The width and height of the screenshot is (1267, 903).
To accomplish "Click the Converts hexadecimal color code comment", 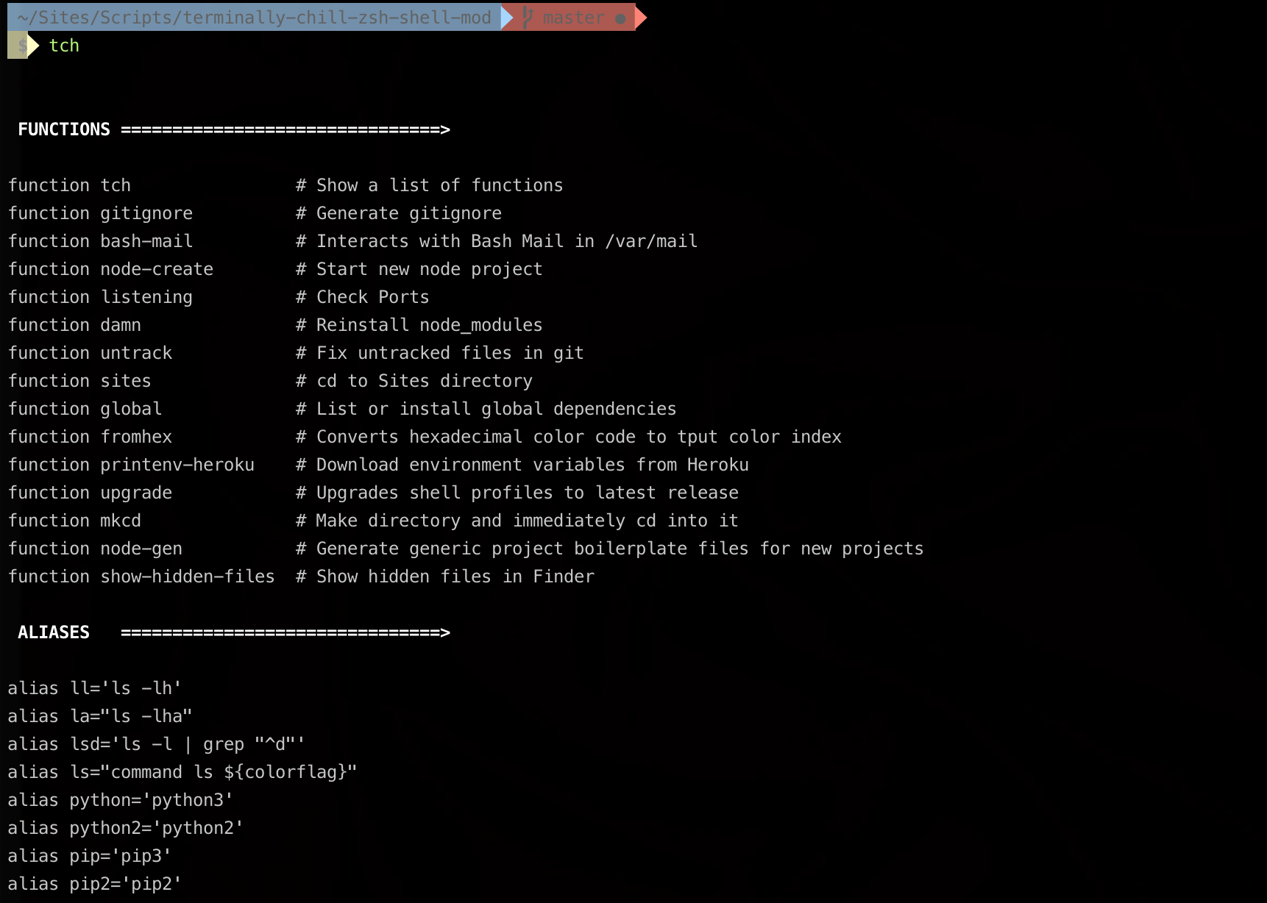I will coord(578,437).
